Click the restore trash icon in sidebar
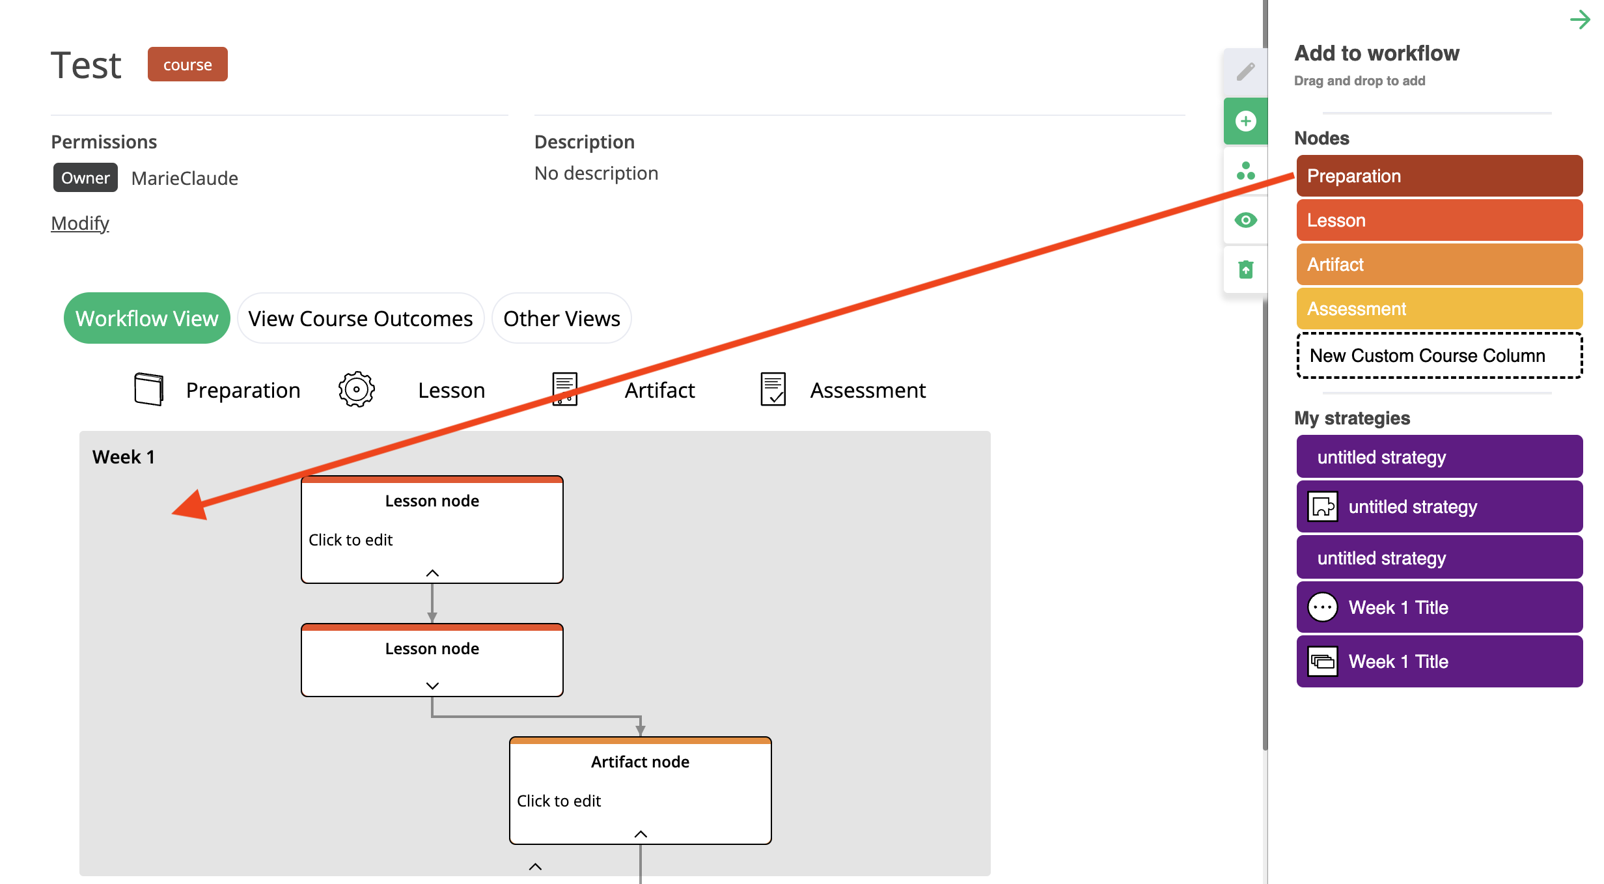The width and height of the screenshot is (1604, 884). [1245, 269]
